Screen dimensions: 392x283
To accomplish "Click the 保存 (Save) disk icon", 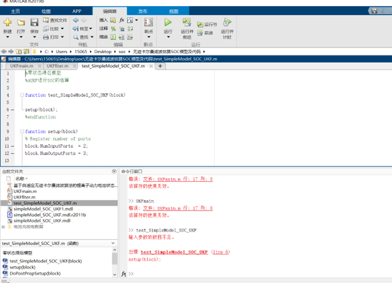I will 34,23.
